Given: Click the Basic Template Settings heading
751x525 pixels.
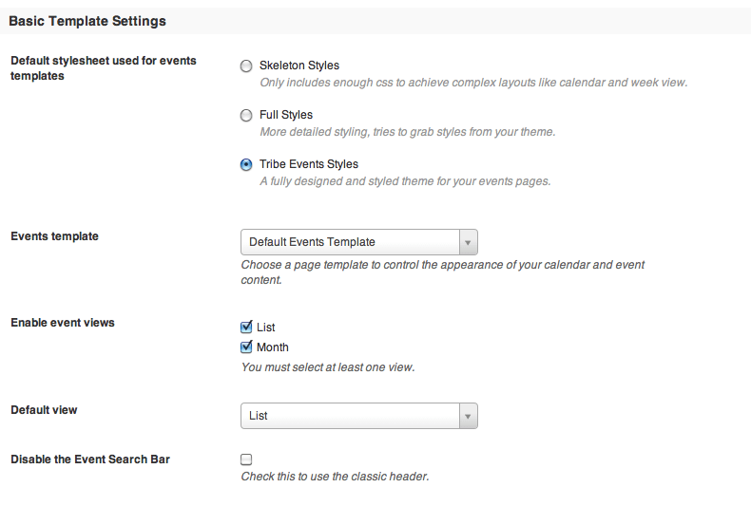Looking at the screenshot, I should [x=87, y=21].
